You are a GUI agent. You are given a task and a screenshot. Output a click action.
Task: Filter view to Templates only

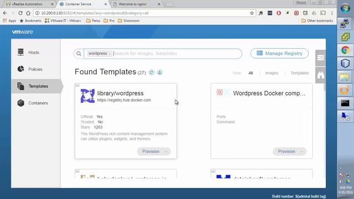pos(300,73)
